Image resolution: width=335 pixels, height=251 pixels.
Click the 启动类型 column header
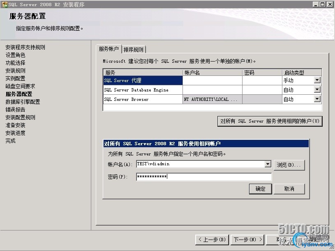(302, 73)
